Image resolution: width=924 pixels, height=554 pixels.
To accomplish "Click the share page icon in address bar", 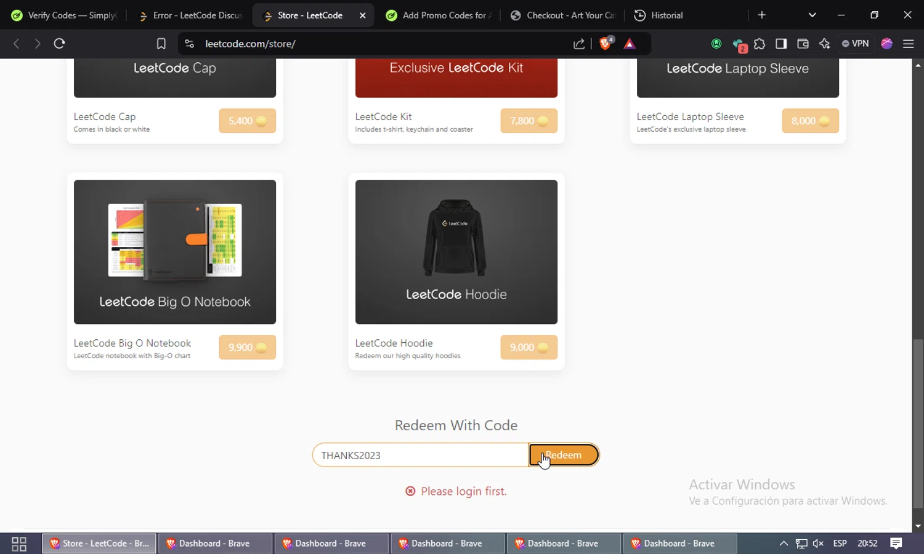I will pyautogui.click(x=579, y=44).
